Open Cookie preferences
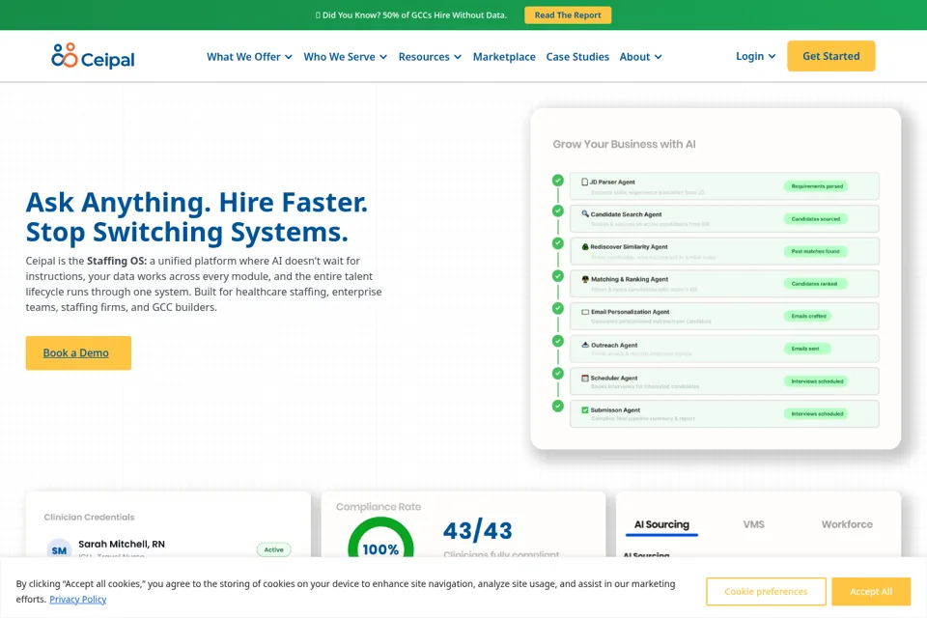 [x=766, y=591]
